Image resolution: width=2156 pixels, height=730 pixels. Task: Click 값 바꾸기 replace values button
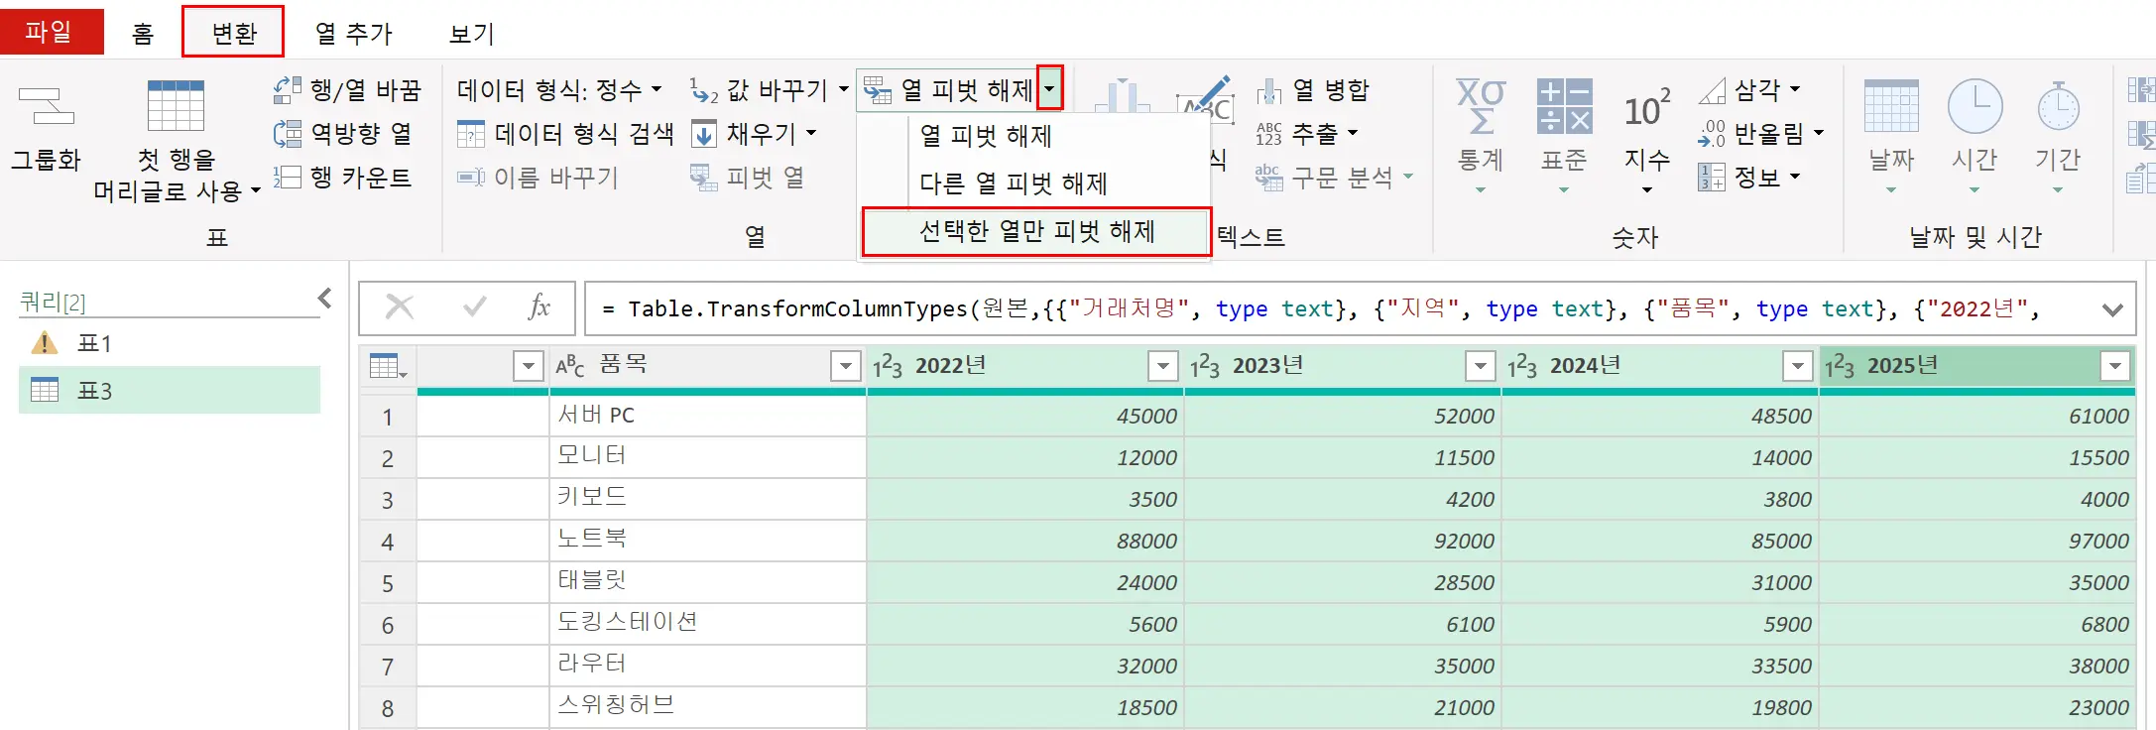coord(769,90)
